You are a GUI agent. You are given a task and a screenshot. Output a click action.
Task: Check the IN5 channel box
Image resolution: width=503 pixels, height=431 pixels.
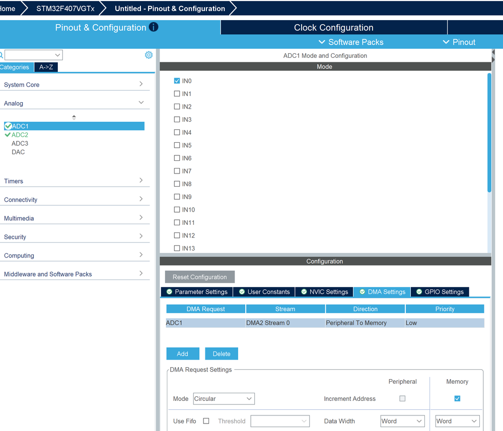tap(177, 145)
